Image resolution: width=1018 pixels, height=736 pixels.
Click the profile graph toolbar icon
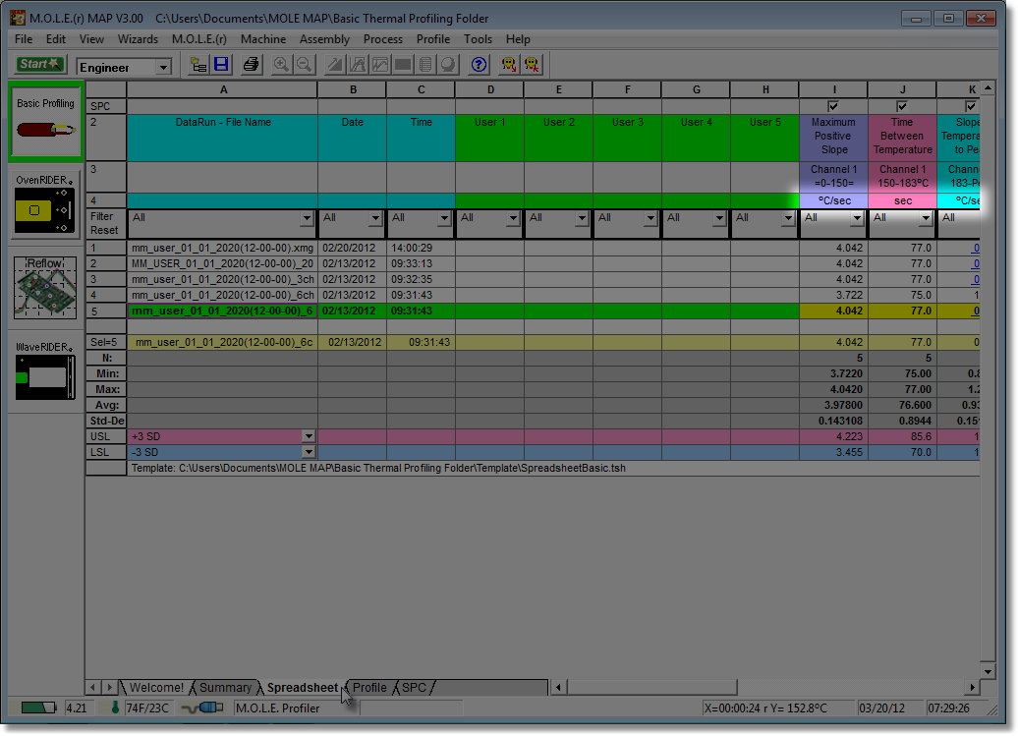click(x=380, y=65)
